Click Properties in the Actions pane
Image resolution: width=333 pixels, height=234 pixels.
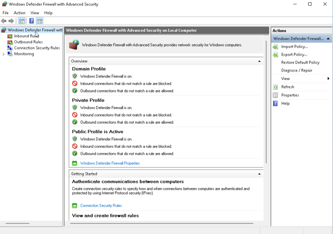290,95
